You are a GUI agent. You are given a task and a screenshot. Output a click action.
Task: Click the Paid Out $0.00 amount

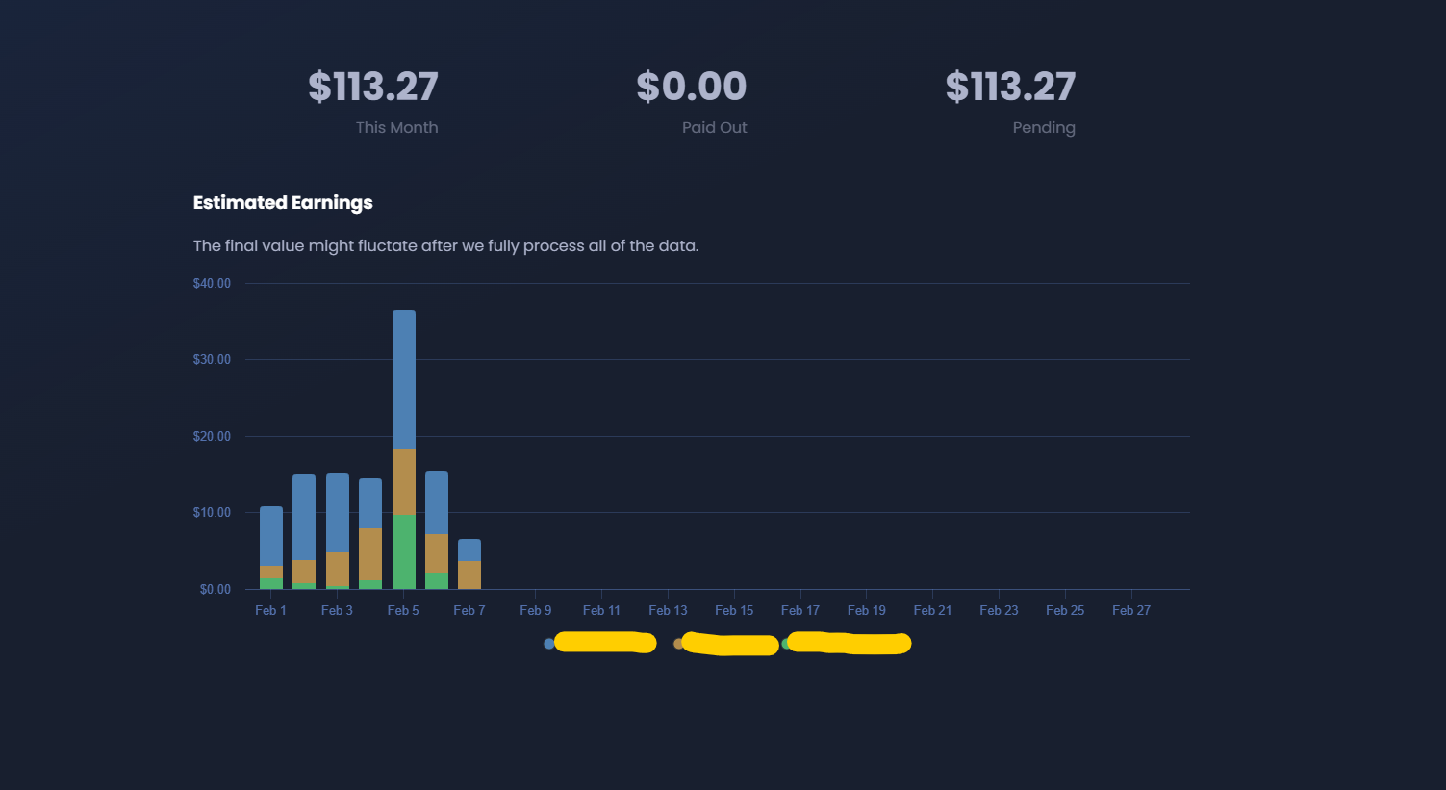click(x=691, y=87)
